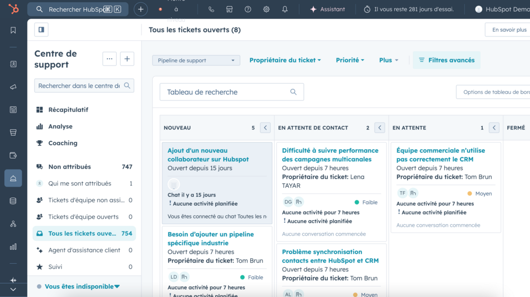Screen dimensions: 530x297
Task: Open the phone calling icon
Action: [x=211, y=9]
